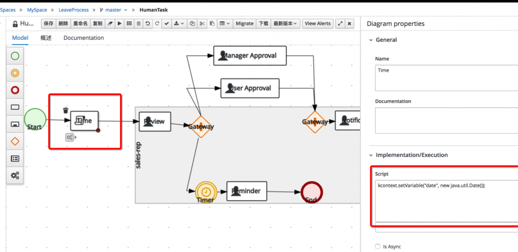Click the expand maximize editor icon
This screenshot has height=252, width=518.
coord(340,24)
